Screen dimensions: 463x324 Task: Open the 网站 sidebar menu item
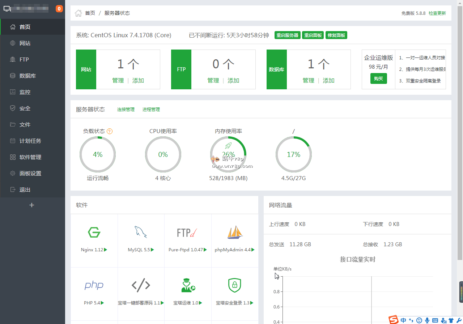25,43
